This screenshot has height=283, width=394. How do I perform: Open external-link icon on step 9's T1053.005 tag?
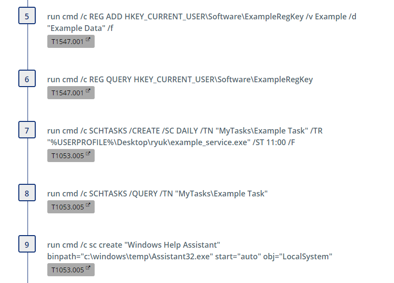point(88,268)
